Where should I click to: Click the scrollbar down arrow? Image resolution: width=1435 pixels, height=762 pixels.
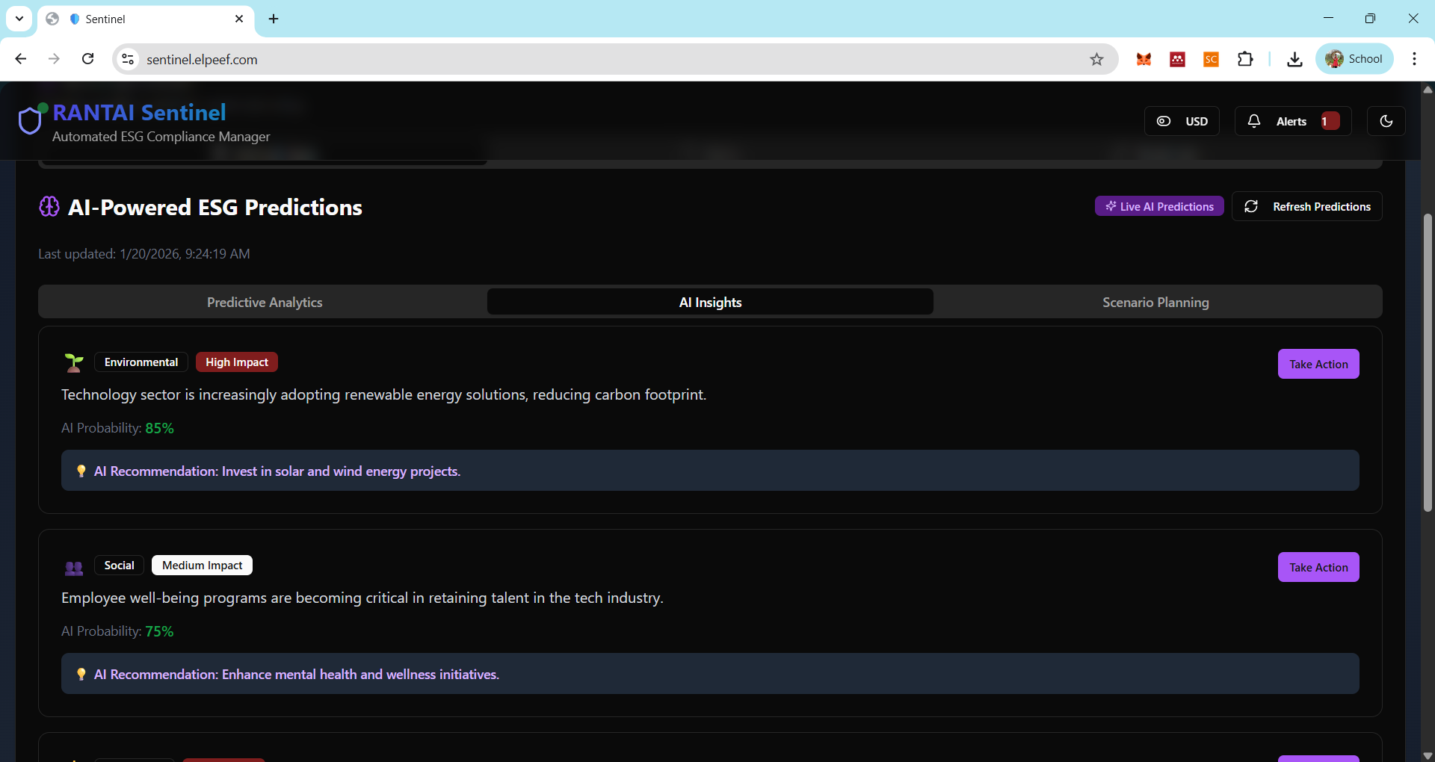coord(1428,755)
